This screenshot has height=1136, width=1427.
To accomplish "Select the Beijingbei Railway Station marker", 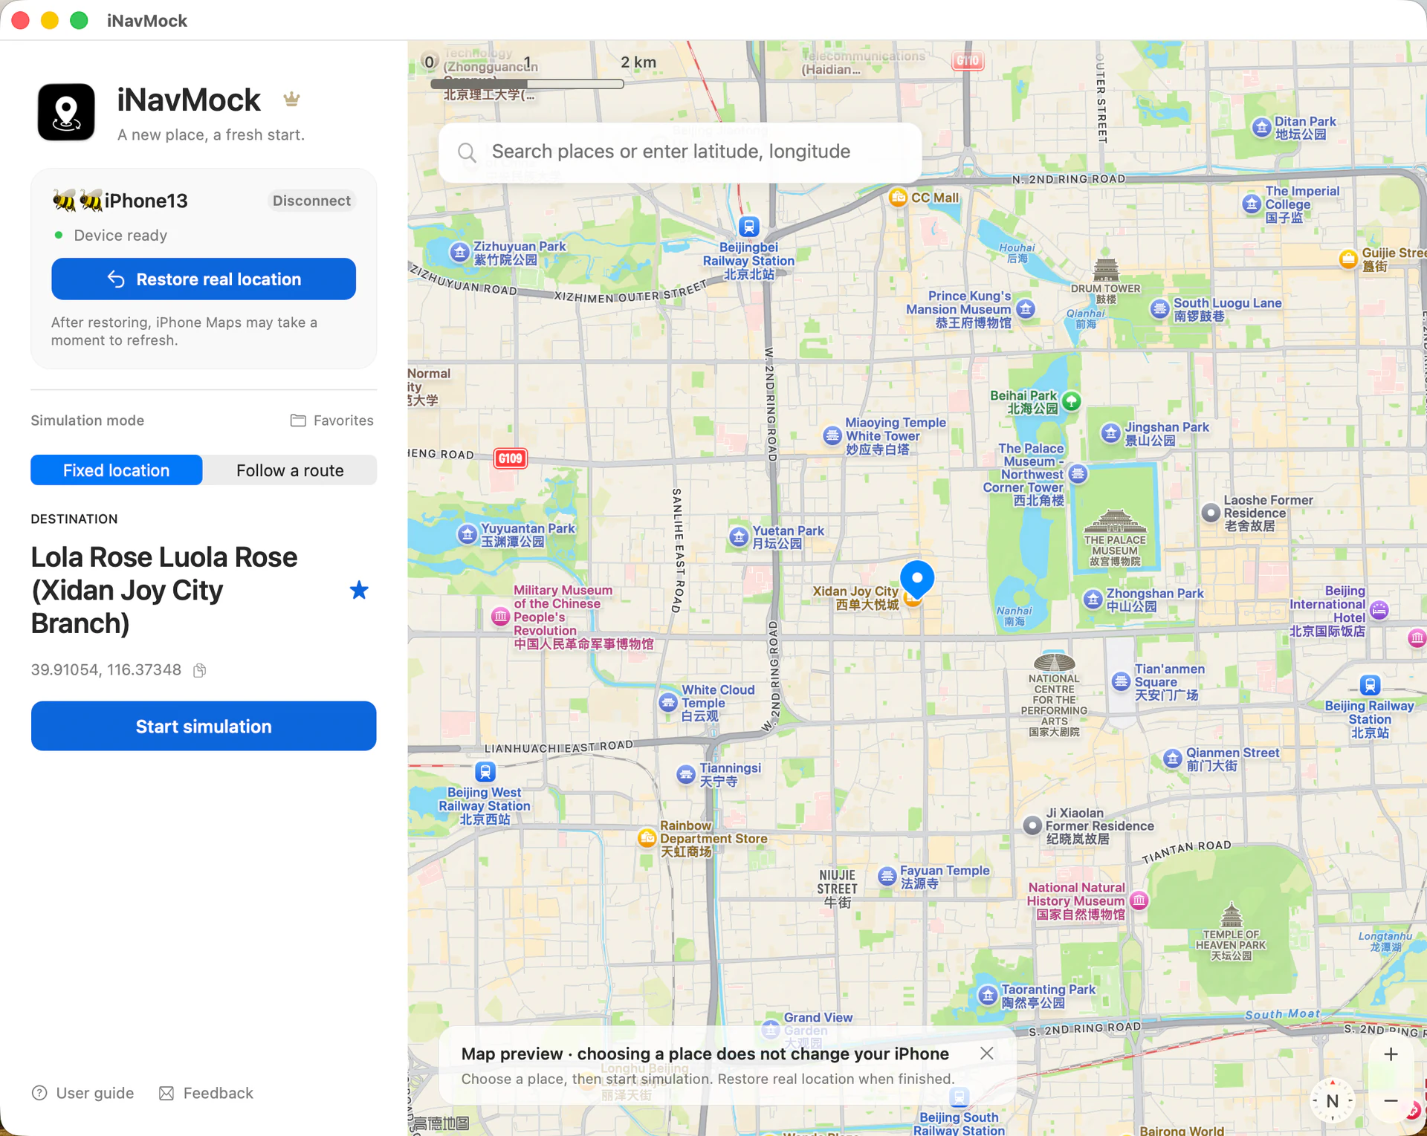I will pos(749,226).
